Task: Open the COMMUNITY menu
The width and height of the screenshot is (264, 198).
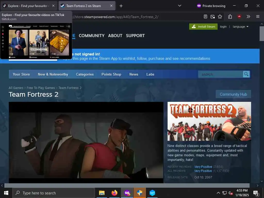Action: coord(92,36)
